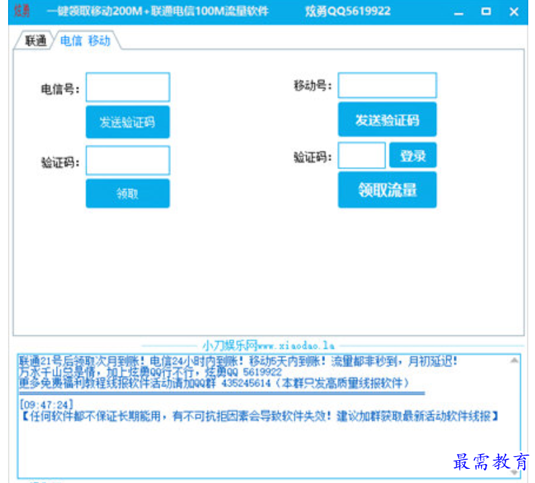This screenshot has height=483, width=535.
Task: Click the 电信号: label
Action: click(x=60, y=89)
